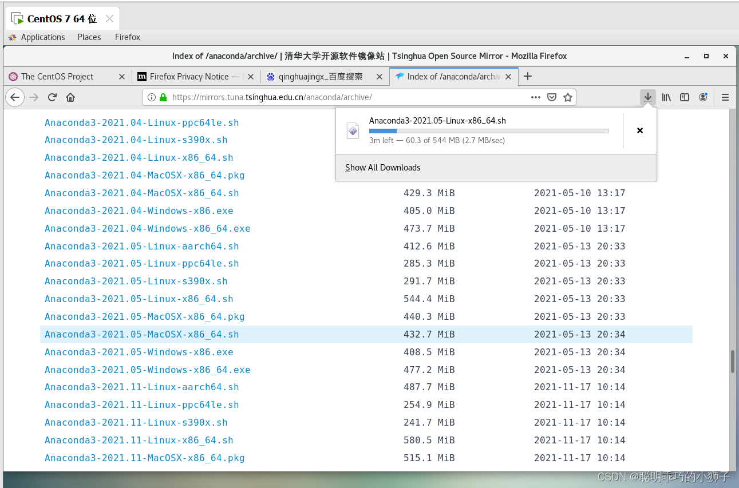This screenshot has height=488, width=739.
Task: Toggle the bookmark star for this page
Action: [567, 97]
